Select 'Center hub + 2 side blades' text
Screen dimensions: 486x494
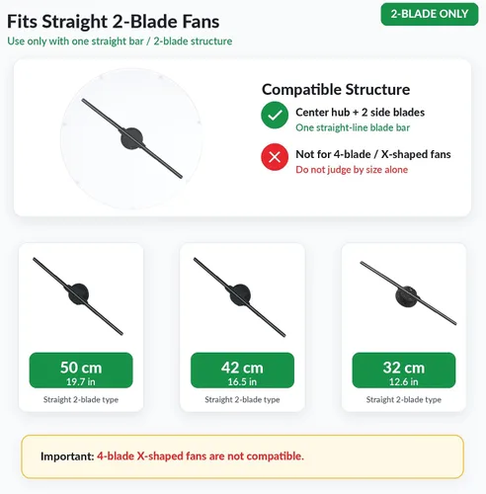pyautogui.click(x=360, y=113)
